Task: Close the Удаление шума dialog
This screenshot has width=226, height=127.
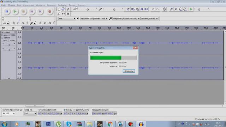Action: (135, 48)
